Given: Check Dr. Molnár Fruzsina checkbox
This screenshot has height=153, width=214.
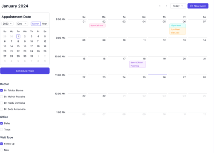Looking at the screenshot, I should [x=2, y=96].
